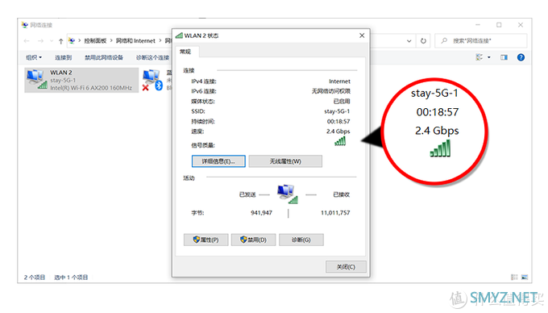Expand the address bar history dropdown

click(x=409, y=41)
